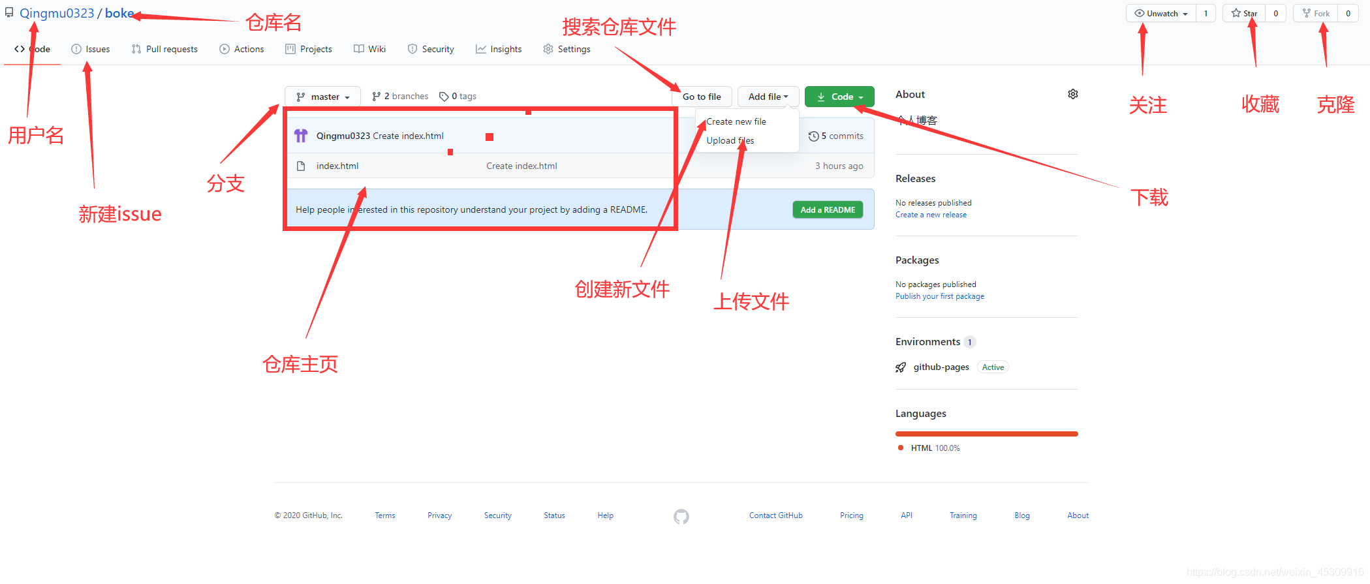Click the Actions play icon

pyautogui.click(x=225, y=49)
